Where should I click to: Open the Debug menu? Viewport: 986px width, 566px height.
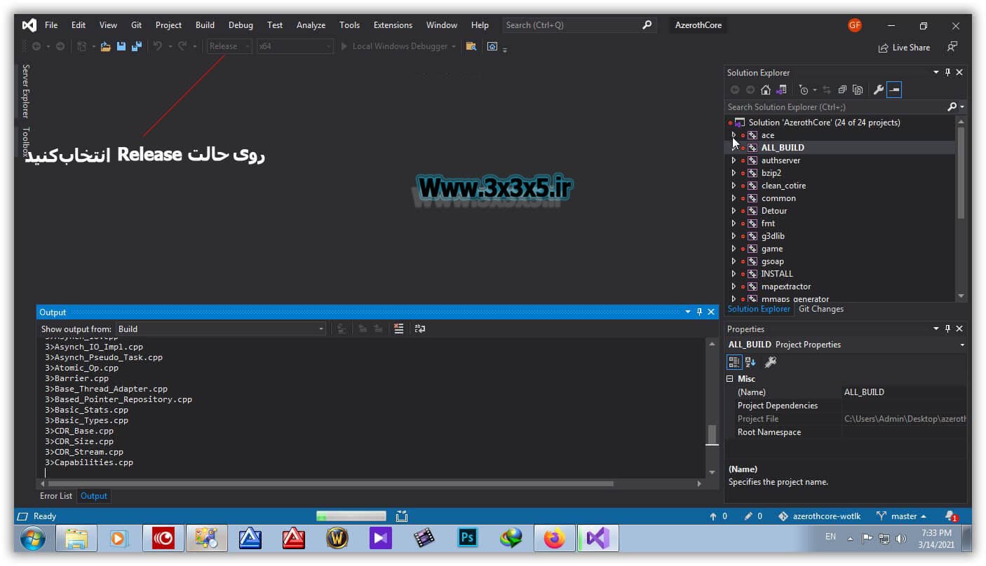(x=241, y=25)
